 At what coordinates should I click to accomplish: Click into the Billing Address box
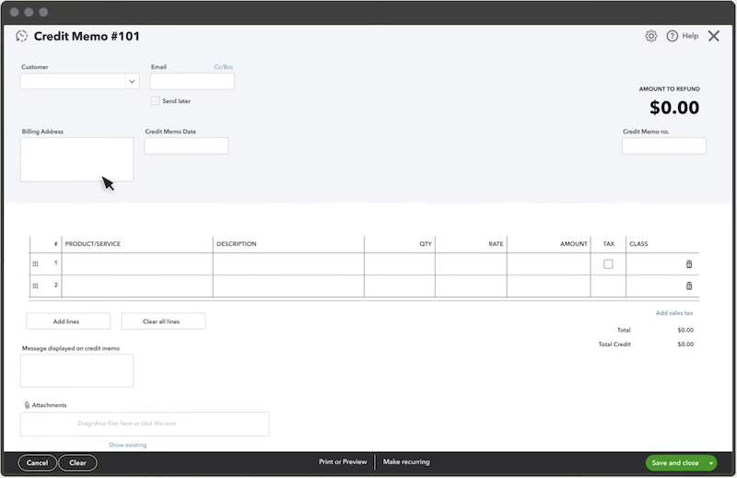[76, 159]
